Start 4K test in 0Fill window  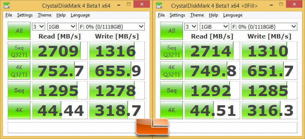[172, 110]
